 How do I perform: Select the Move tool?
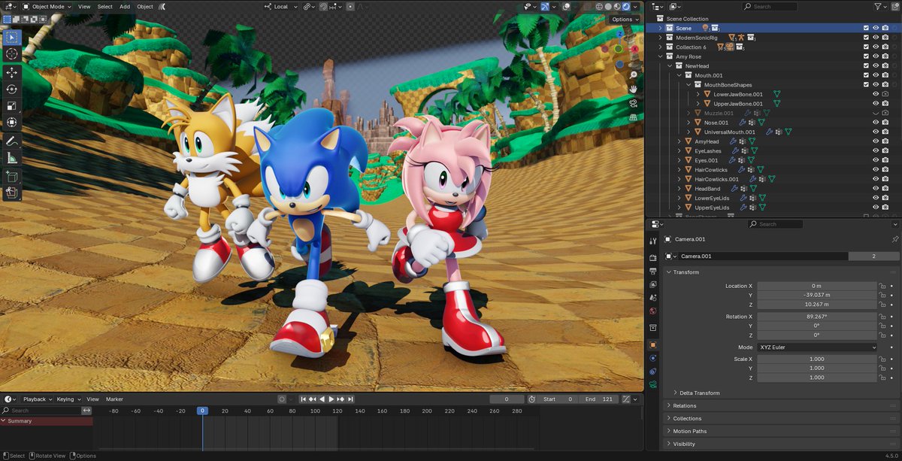12,72
